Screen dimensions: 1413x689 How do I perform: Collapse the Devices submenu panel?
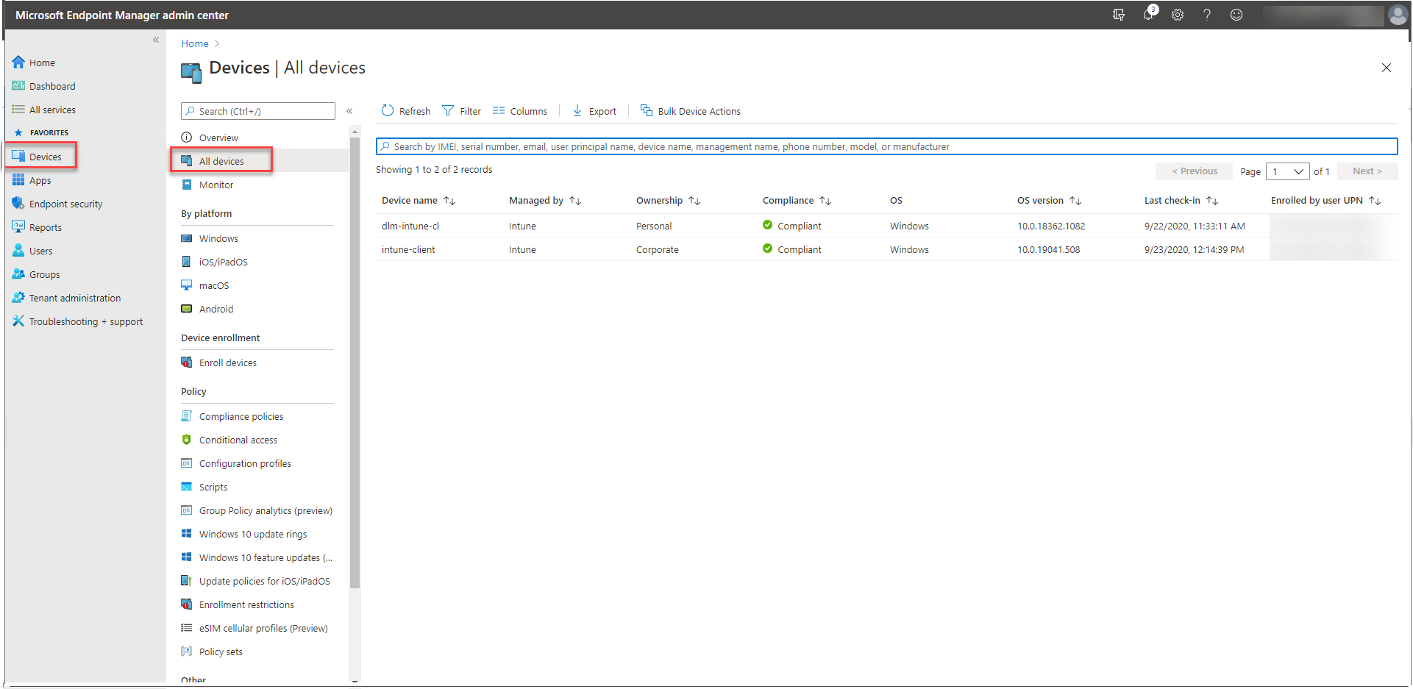(349, 111)
